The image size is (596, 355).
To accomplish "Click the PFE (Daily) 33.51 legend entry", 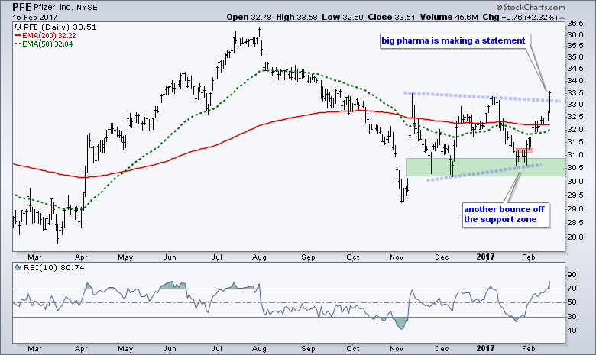I will tap(60, 27).
